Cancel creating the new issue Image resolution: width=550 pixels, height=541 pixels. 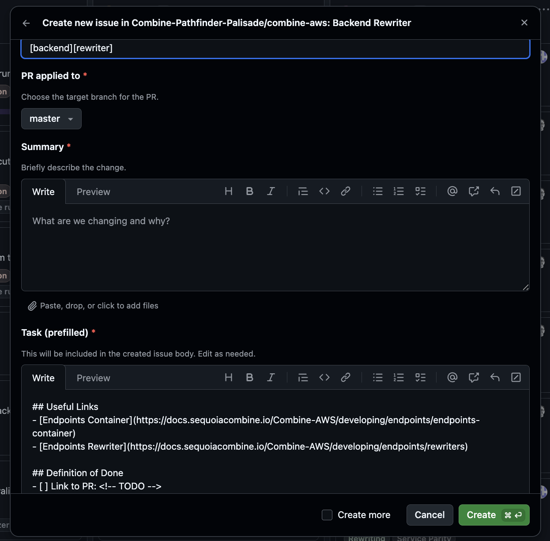pos(429,515)
